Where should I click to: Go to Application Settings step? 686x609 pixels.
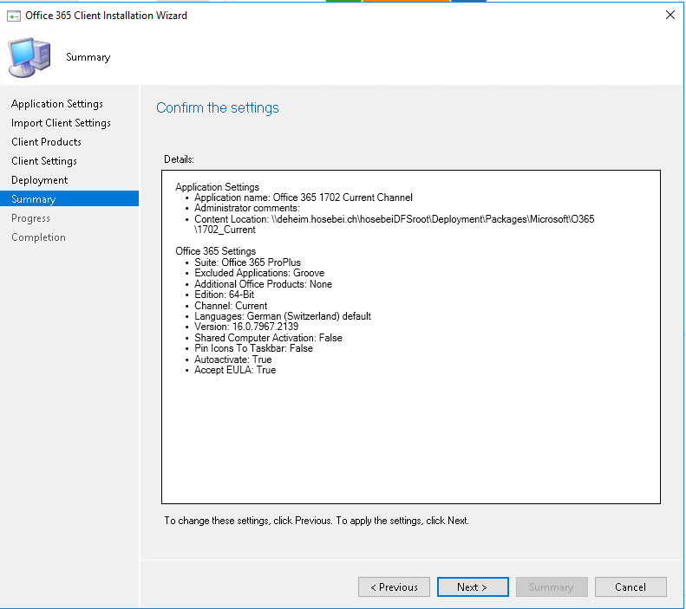click(57, 104)
